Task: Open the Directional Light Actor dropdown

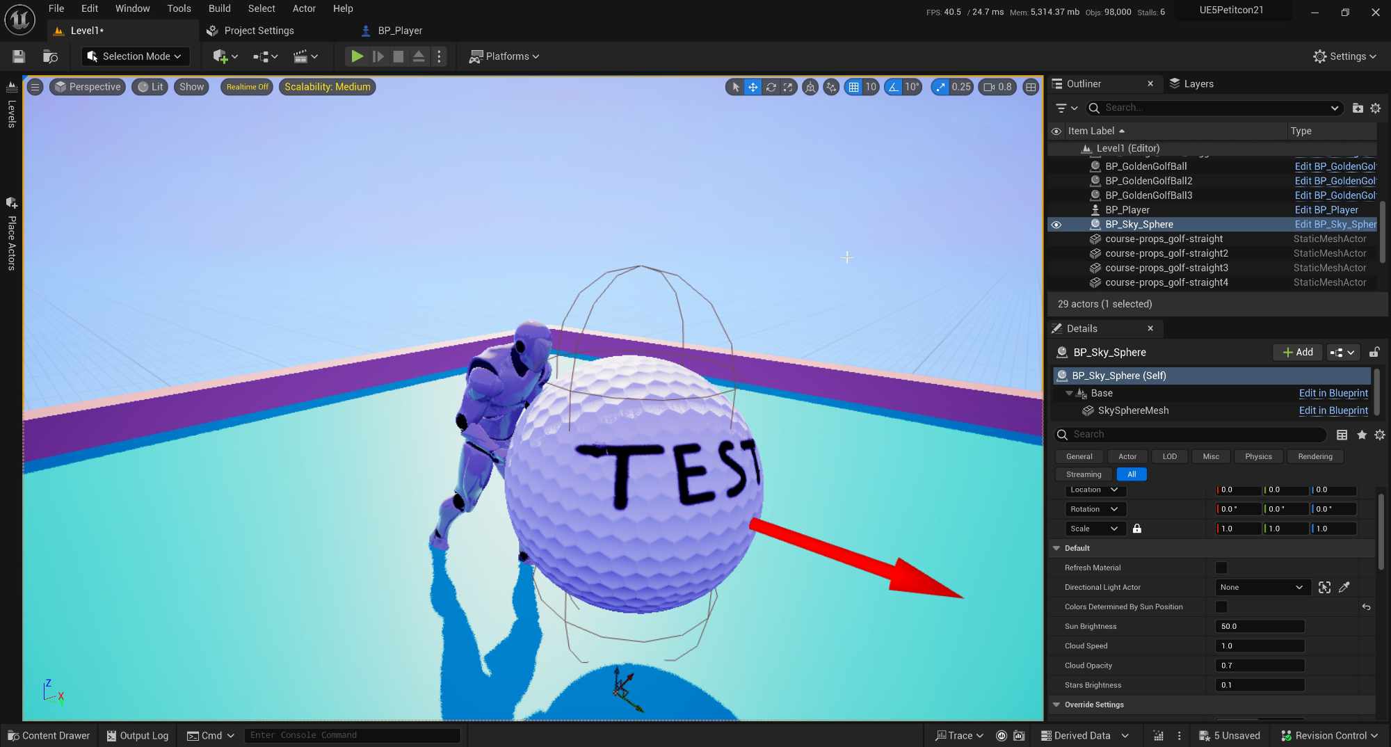Action: coord(1261,587)
